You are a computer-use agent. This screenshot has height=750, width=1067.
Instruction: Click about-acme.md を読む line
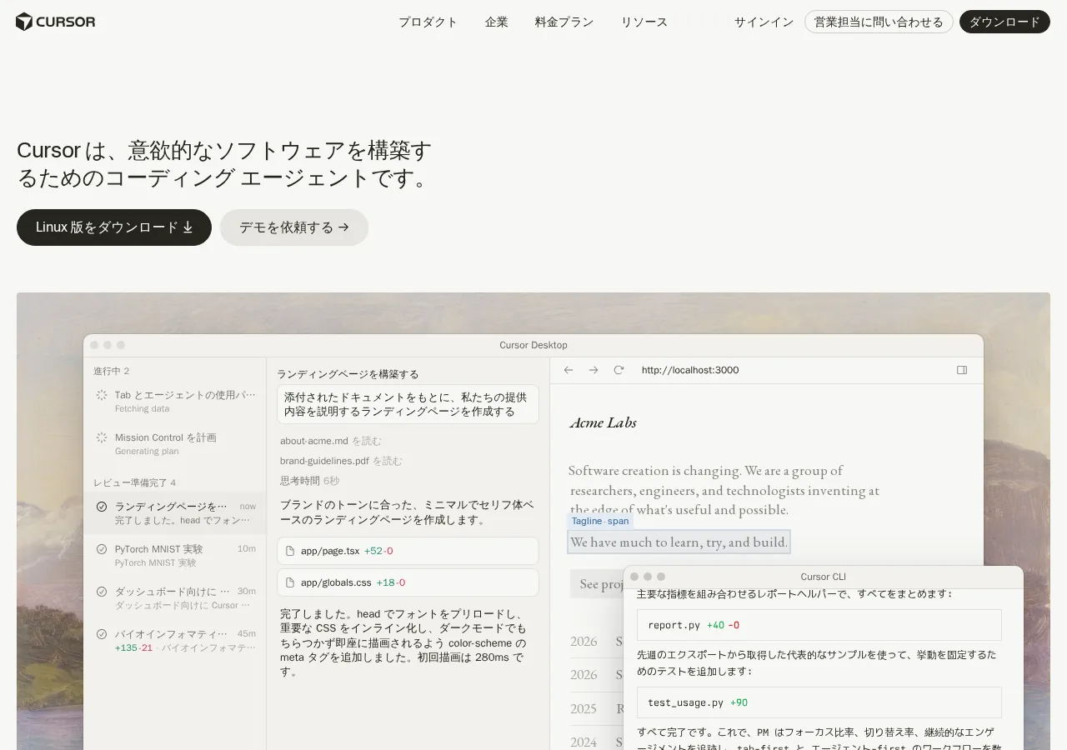pyautogui.click(x=330, y=441)
